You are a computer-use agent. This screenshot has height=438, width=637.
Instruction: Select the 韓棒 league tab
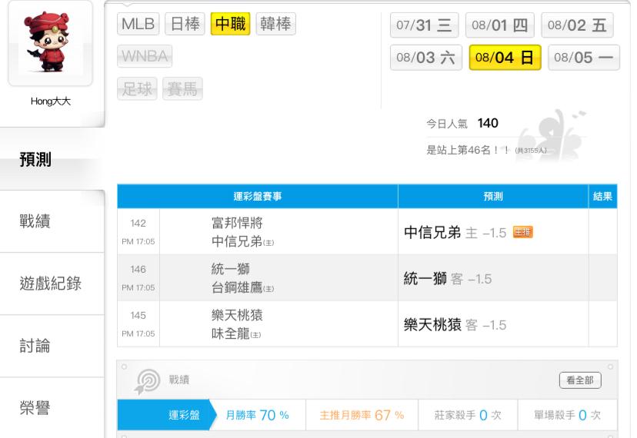click(276, 24)
